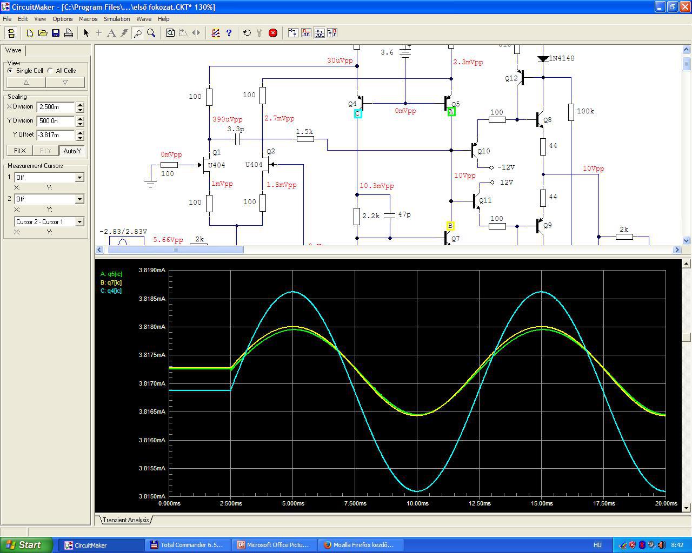Open Measurement Cursor 1 dropdown
The width and height of the screenshot is (692, 553).
click(x=79, y=178)
